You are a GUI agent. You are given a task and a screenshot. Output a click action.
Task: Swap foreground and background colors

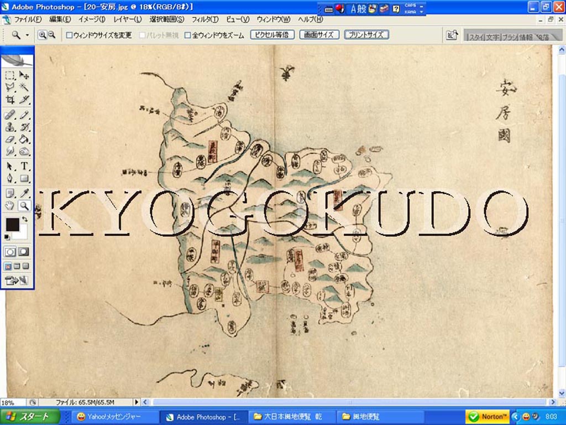coord(24,219)
